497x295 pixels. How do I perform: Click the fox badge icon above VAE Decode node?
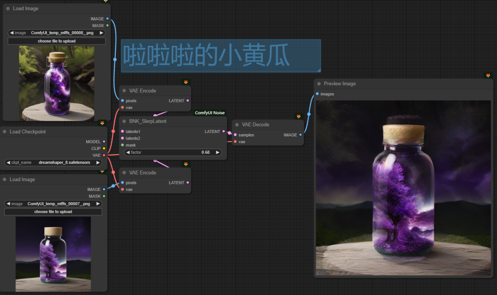299,116
